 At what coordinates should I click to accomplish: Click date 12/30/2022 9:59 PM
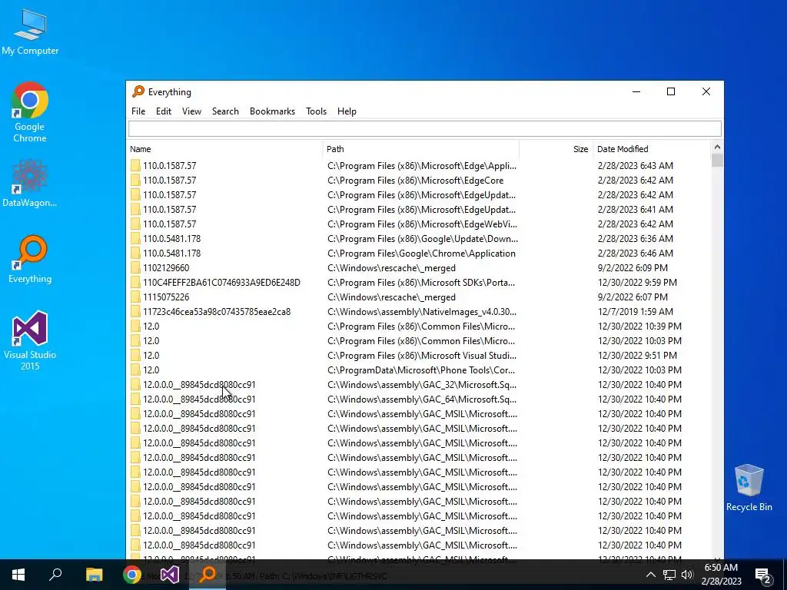point(637,283)
